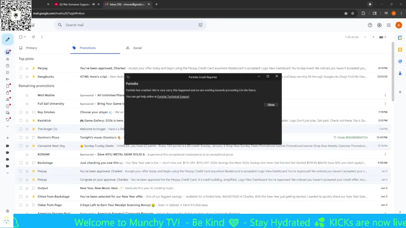Open options for the Mint Mobile sponsored ad
This screenshot has height=228, width=406.
coord(385,95)
